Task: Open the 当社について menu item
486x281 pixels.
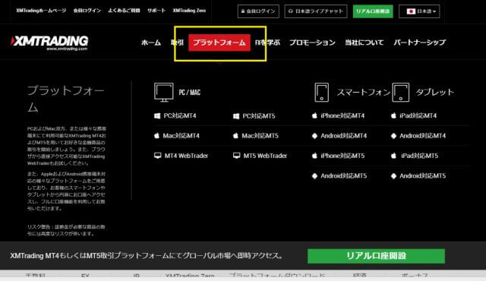Action: point(364,43)
